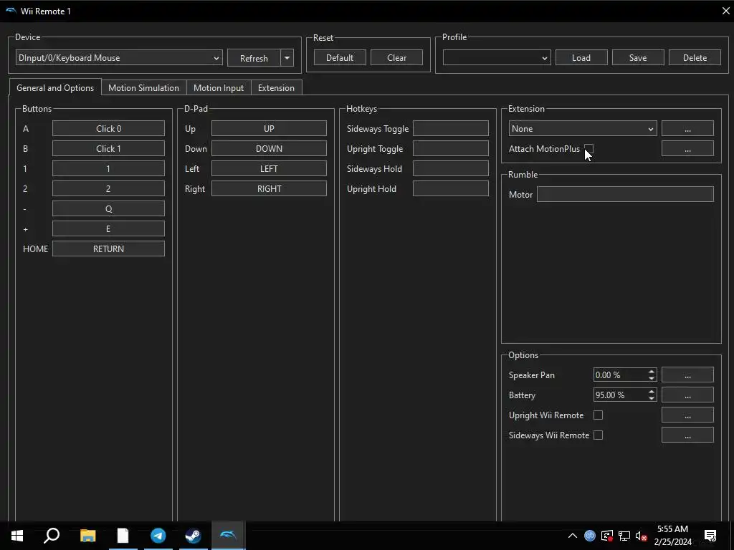Remap button 2 binding

(x=109, y=189)
